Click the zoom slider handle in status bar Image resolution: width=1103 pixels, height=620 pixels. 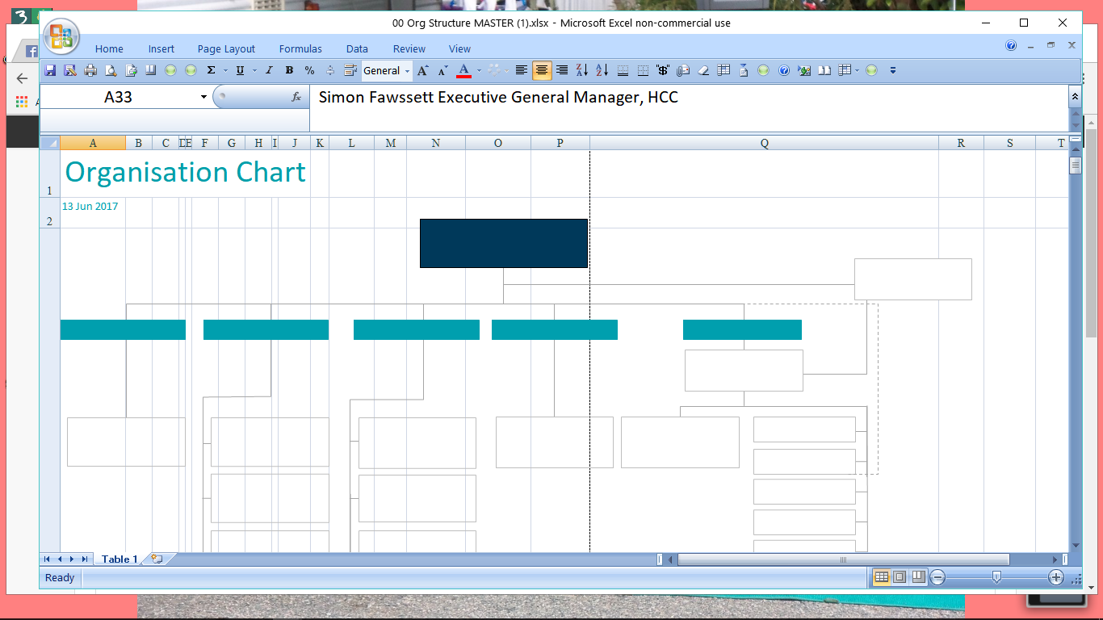click(996, 576)
